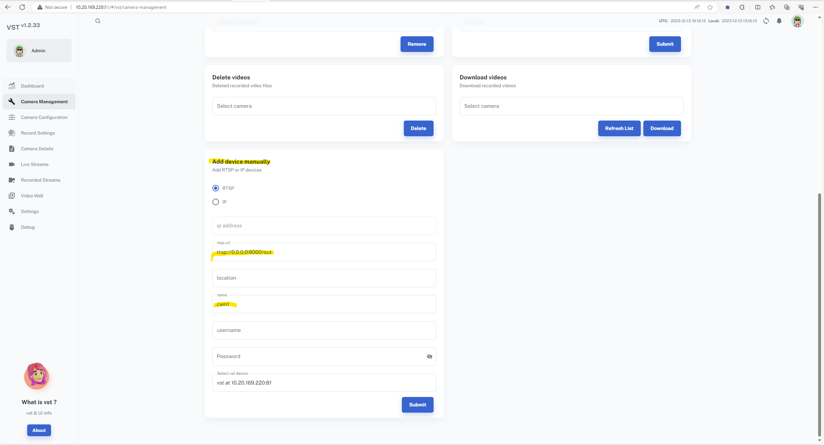This screenshot has height=445, width=824.
Task: Click the Refresh List button for downloads
Action: [x=619, y=128]
